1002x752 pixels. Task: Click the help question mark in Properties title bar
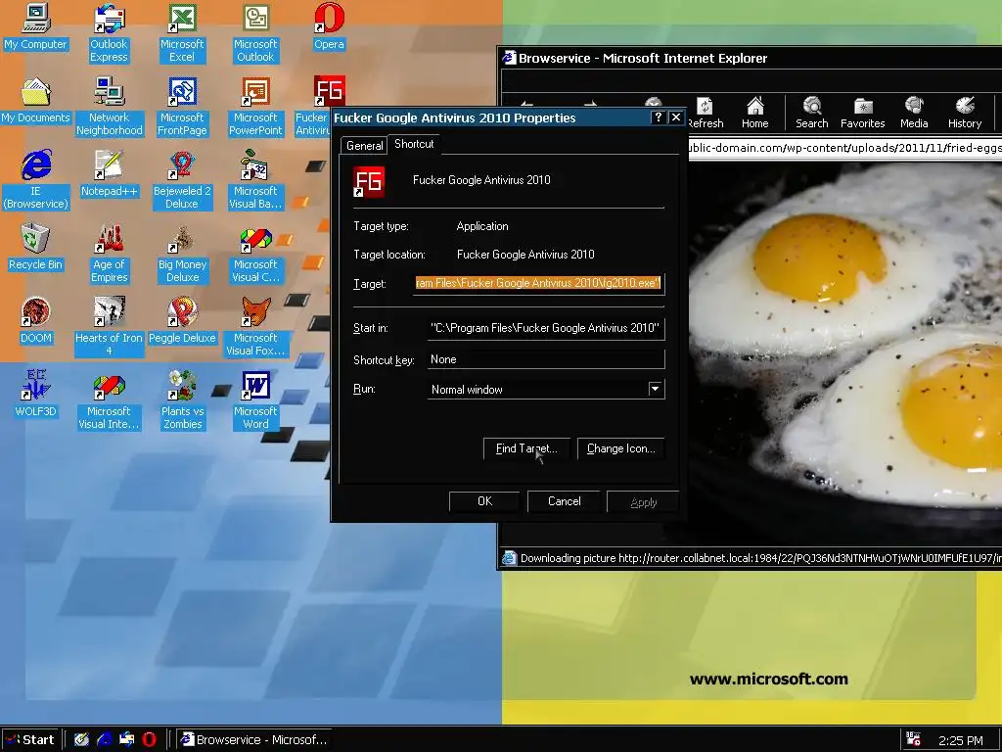(659, 117)
